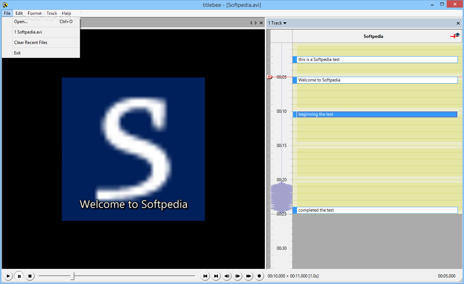Click the video preview image

point(133,149)
